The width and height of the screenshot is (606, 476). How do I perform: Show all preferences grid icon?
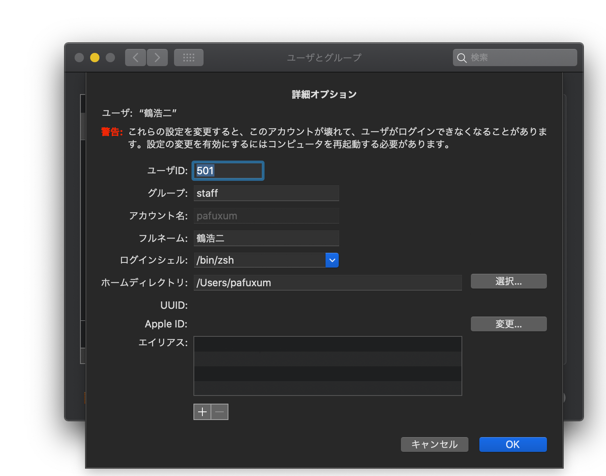click(189, 58)
